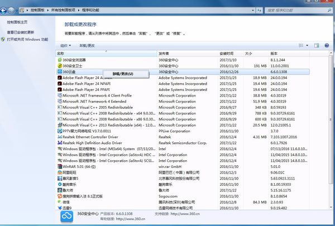The height and width of the screenshot is (226, 335).
Task: Click publisher Realtek Semiconductor Corp.
Action: pyautogui.click(x=183, y=143)
